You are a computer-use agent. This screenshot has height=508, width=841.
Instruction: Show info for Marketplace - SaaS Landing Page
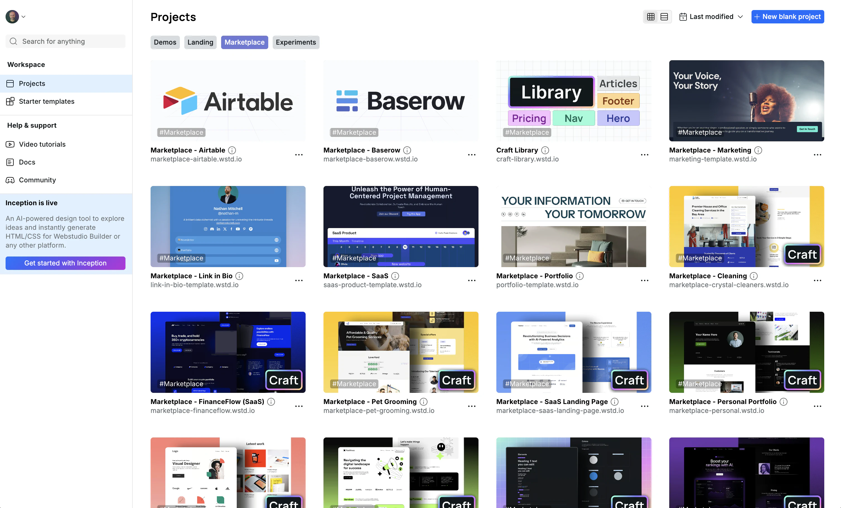click(x=614, y=402)
